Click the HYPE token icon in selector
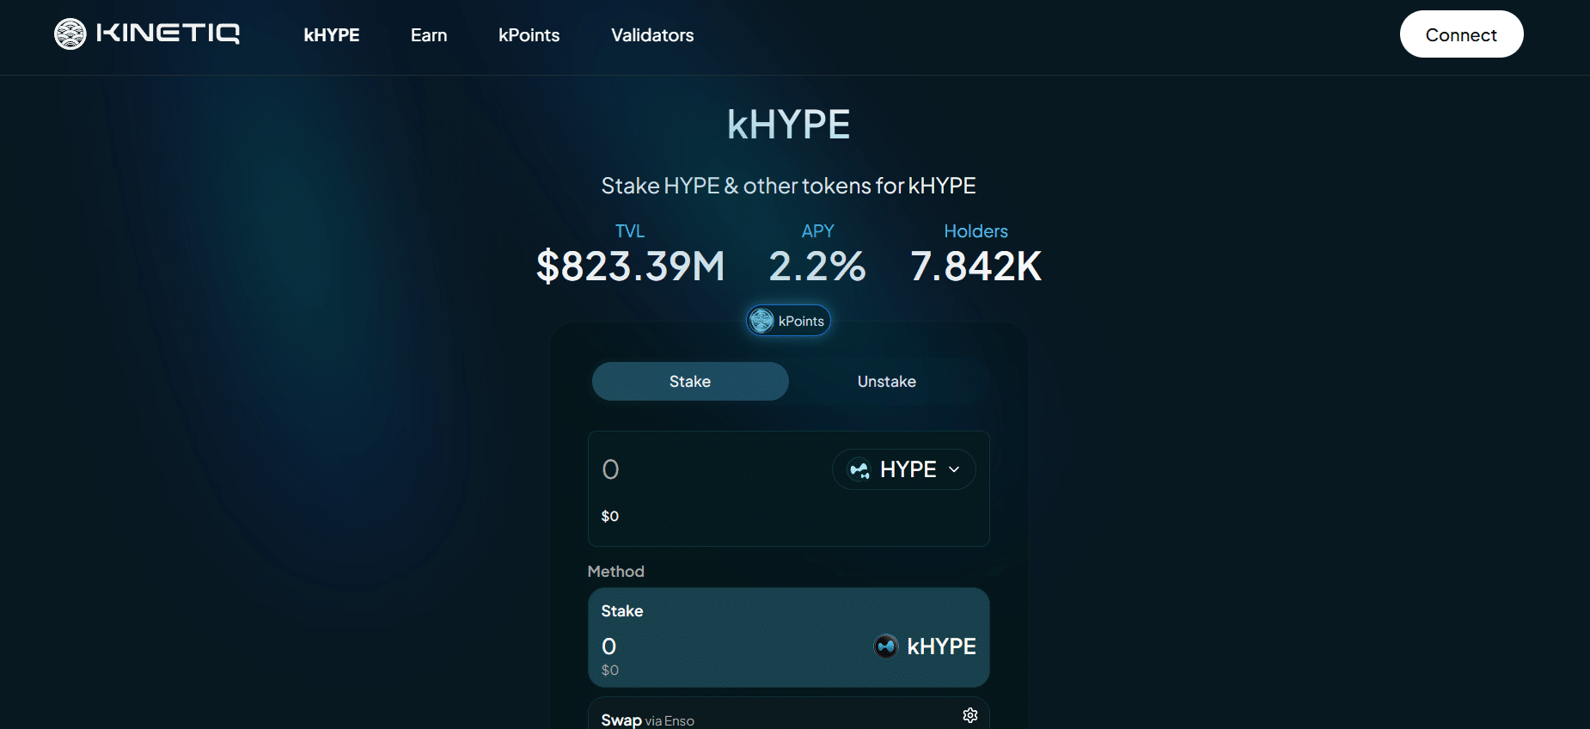This screenshot has height=729, width=1590. click(x=859, y=469)
